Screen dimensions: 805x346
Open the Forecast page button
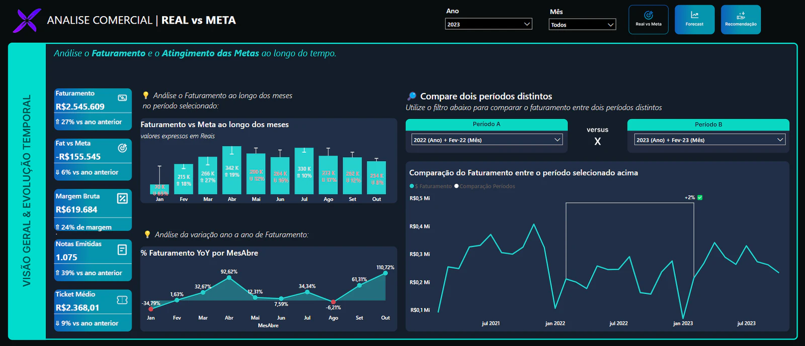[x=694, y=20]
